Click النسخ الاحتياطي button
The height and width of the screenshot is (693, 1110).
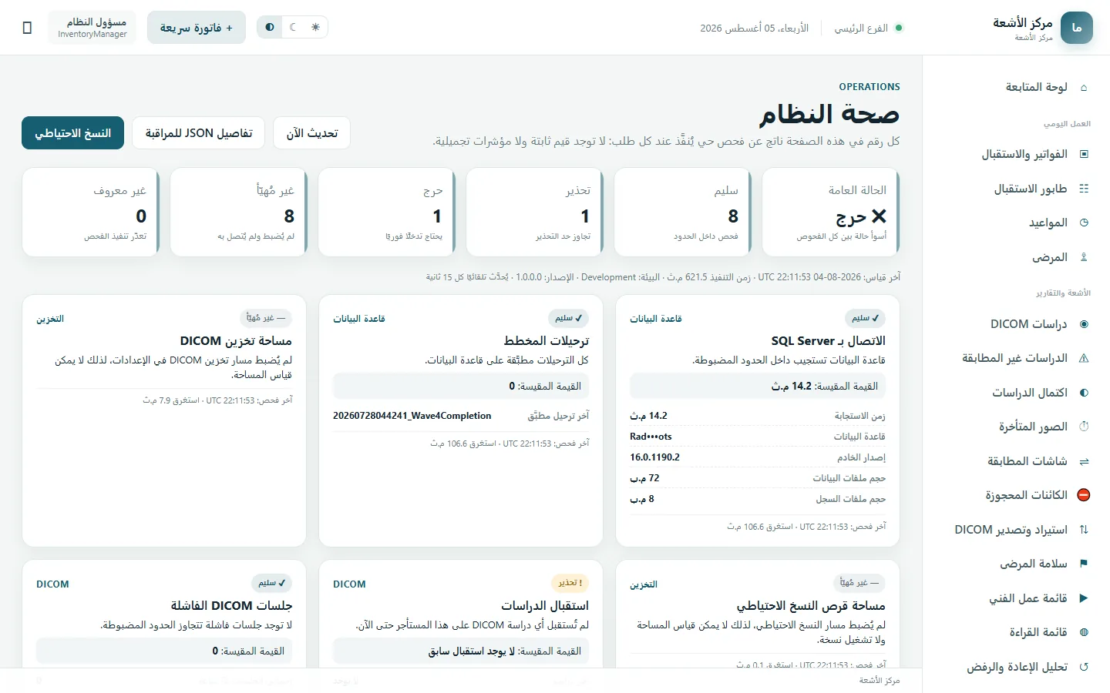[73, 133]
